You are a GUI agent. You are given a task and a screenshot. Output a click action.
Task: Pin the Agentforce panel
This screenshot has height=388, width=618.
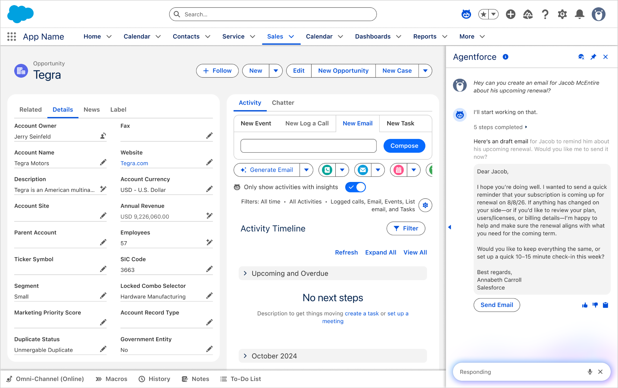click(x=593, y=57)
